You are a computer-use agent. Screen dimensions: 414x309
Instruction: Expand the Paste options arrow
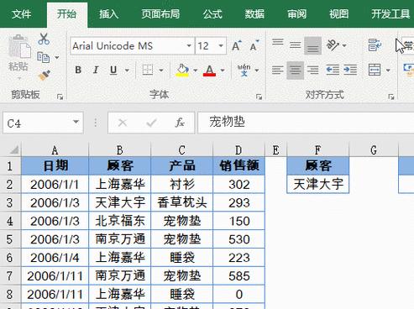pos(19,79)
